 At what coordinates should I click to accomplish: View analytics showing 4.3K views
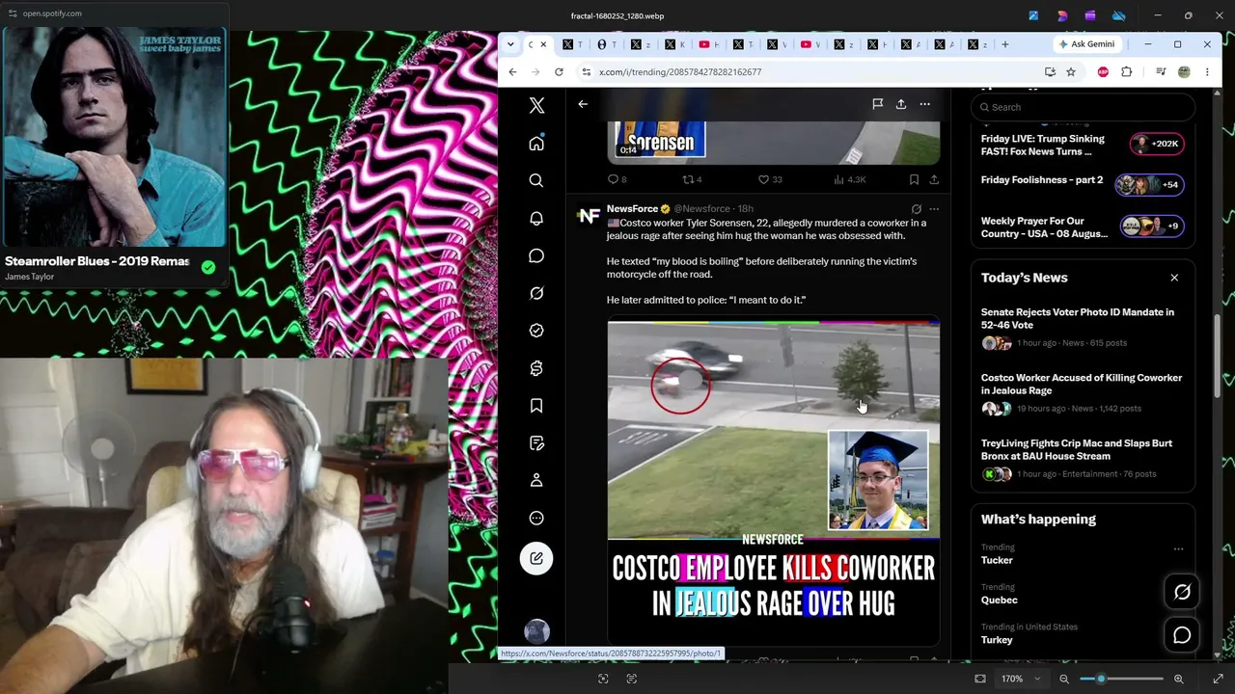[850, 179]
